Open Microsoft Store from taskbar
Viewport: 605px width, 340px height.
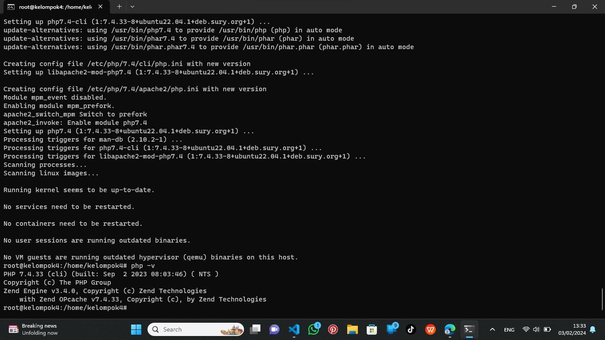click(x=372, y=329)
